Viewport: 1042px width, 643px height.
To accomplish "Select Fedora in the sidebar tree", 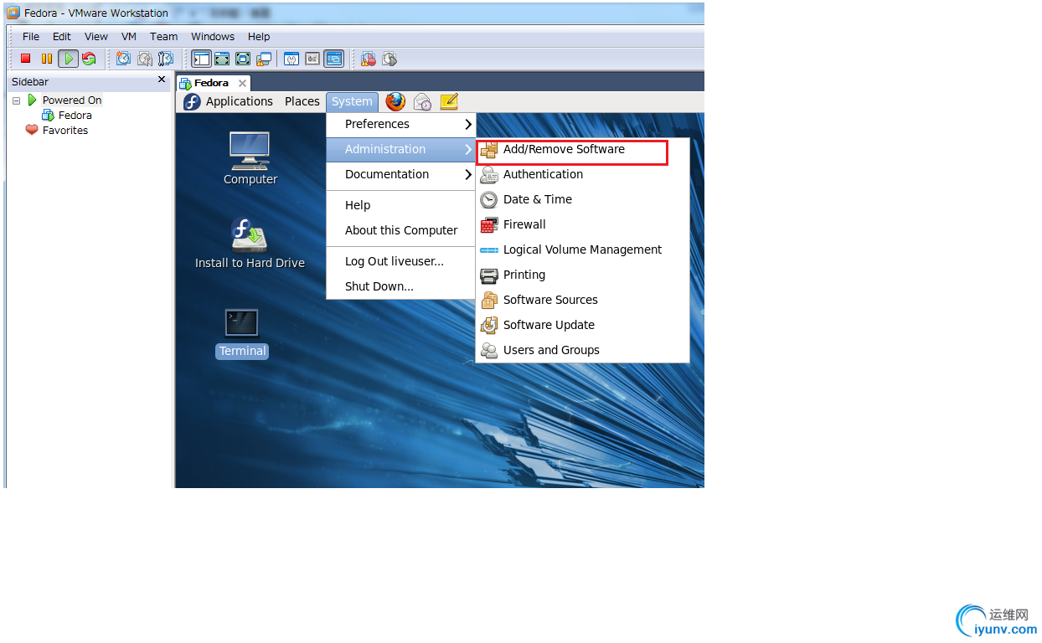I will [75, 115].
